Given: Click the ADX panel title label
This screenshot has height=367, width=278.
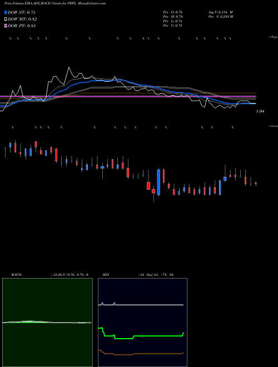Looking at the screenshot, I should click(106, 275).
